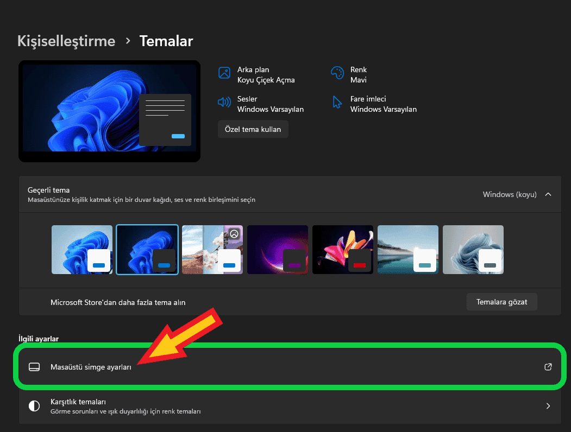Click the Temalara gözat button

point(501,302)
